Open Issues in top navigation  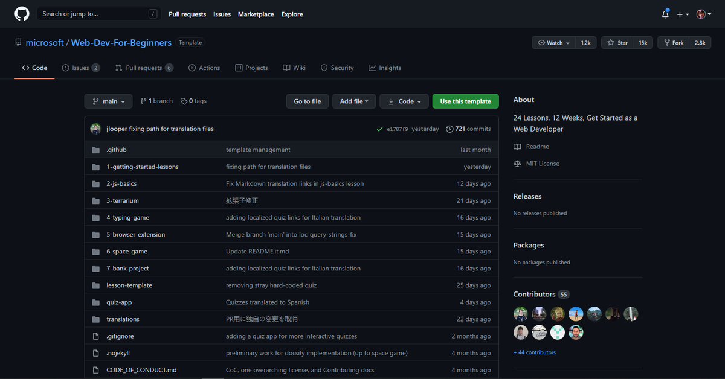point(222,14)
